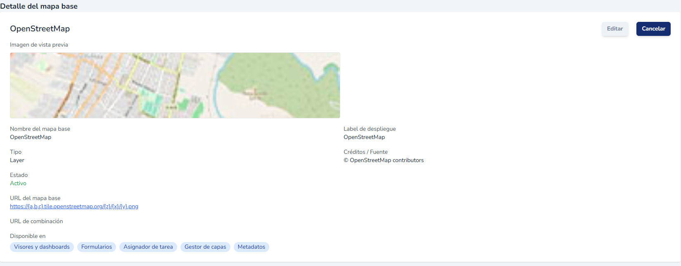
Task: Click the Tipo label
Action: [x=16, y=152]
